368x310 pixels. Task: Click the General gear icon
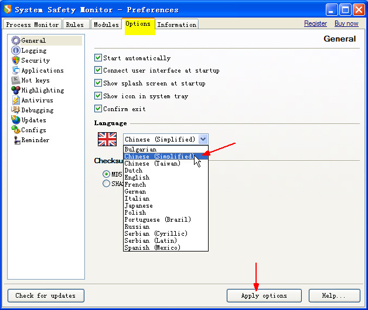click(x=16, y=40)
